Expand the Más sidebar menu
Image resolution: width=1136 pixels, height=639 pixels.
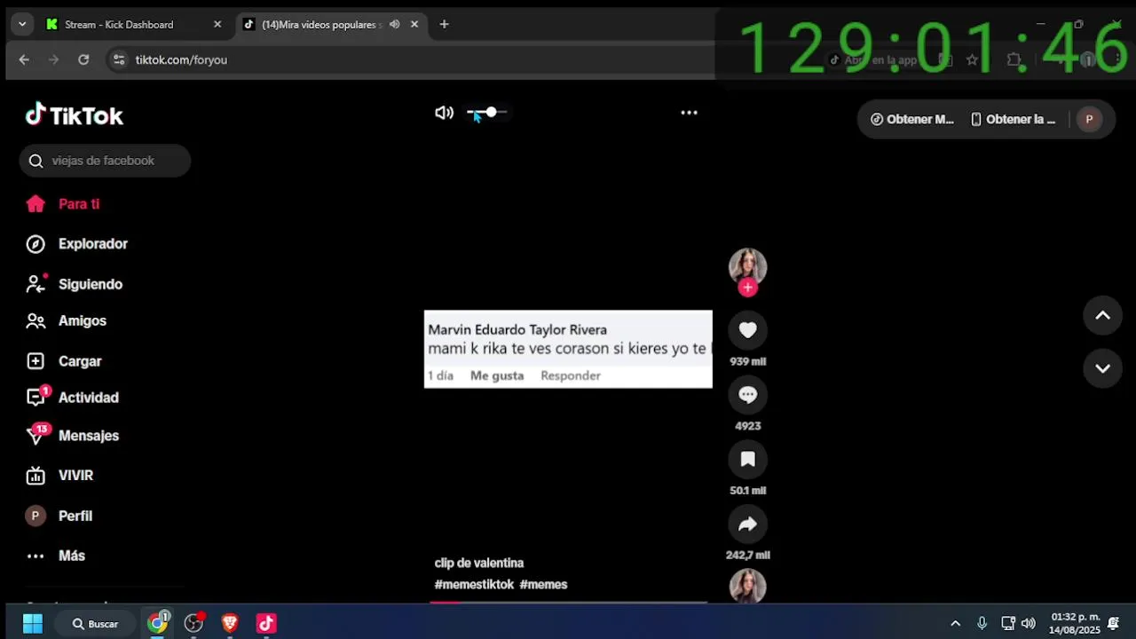tap(55, 556)
